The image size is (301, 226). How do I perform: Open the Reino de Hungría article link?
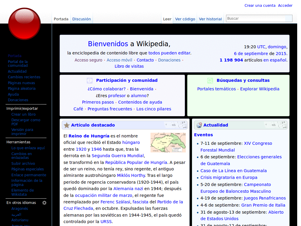(89, 136)
